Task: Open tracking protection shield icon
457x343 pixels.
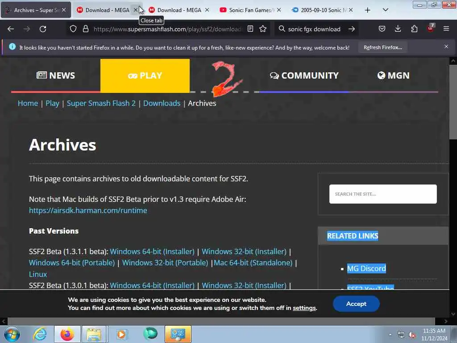Action: (x=73, y=29)
